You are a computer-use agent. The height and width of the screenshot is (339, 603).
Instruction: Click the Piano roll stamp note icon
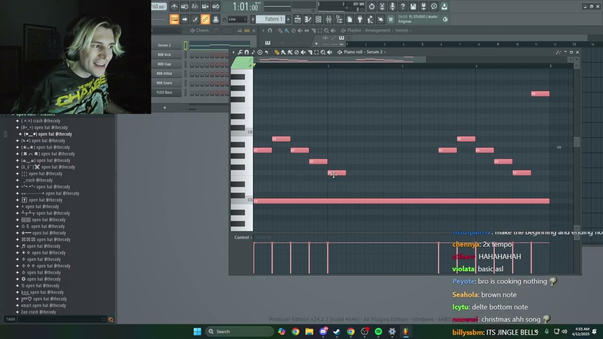253,52
